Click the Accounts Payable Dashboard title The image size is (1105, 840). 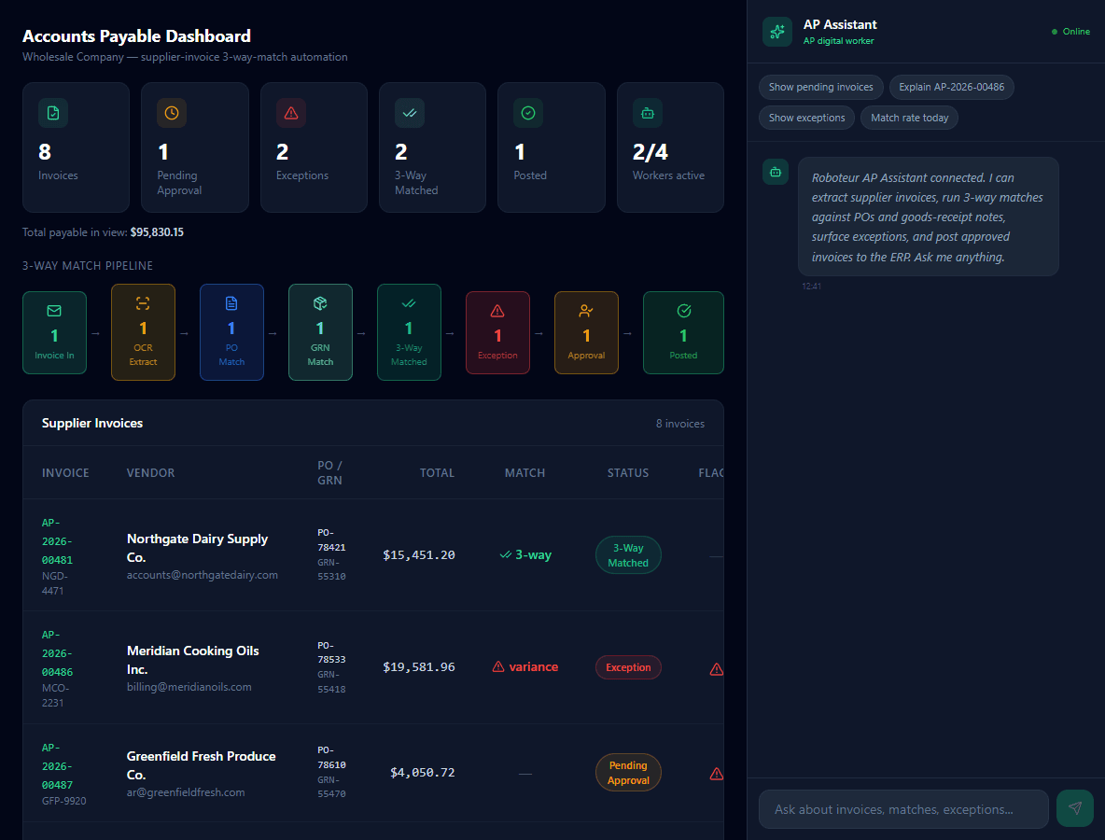[x=136, y=36]
